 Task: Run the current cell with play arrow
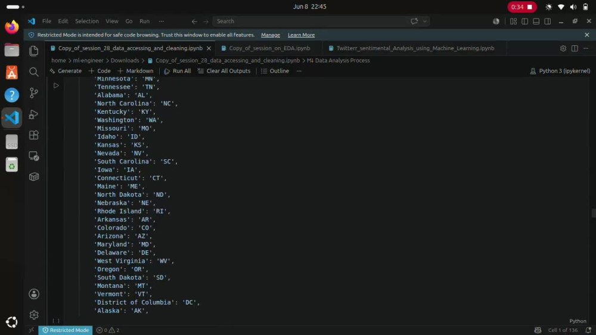coord(56,86)
